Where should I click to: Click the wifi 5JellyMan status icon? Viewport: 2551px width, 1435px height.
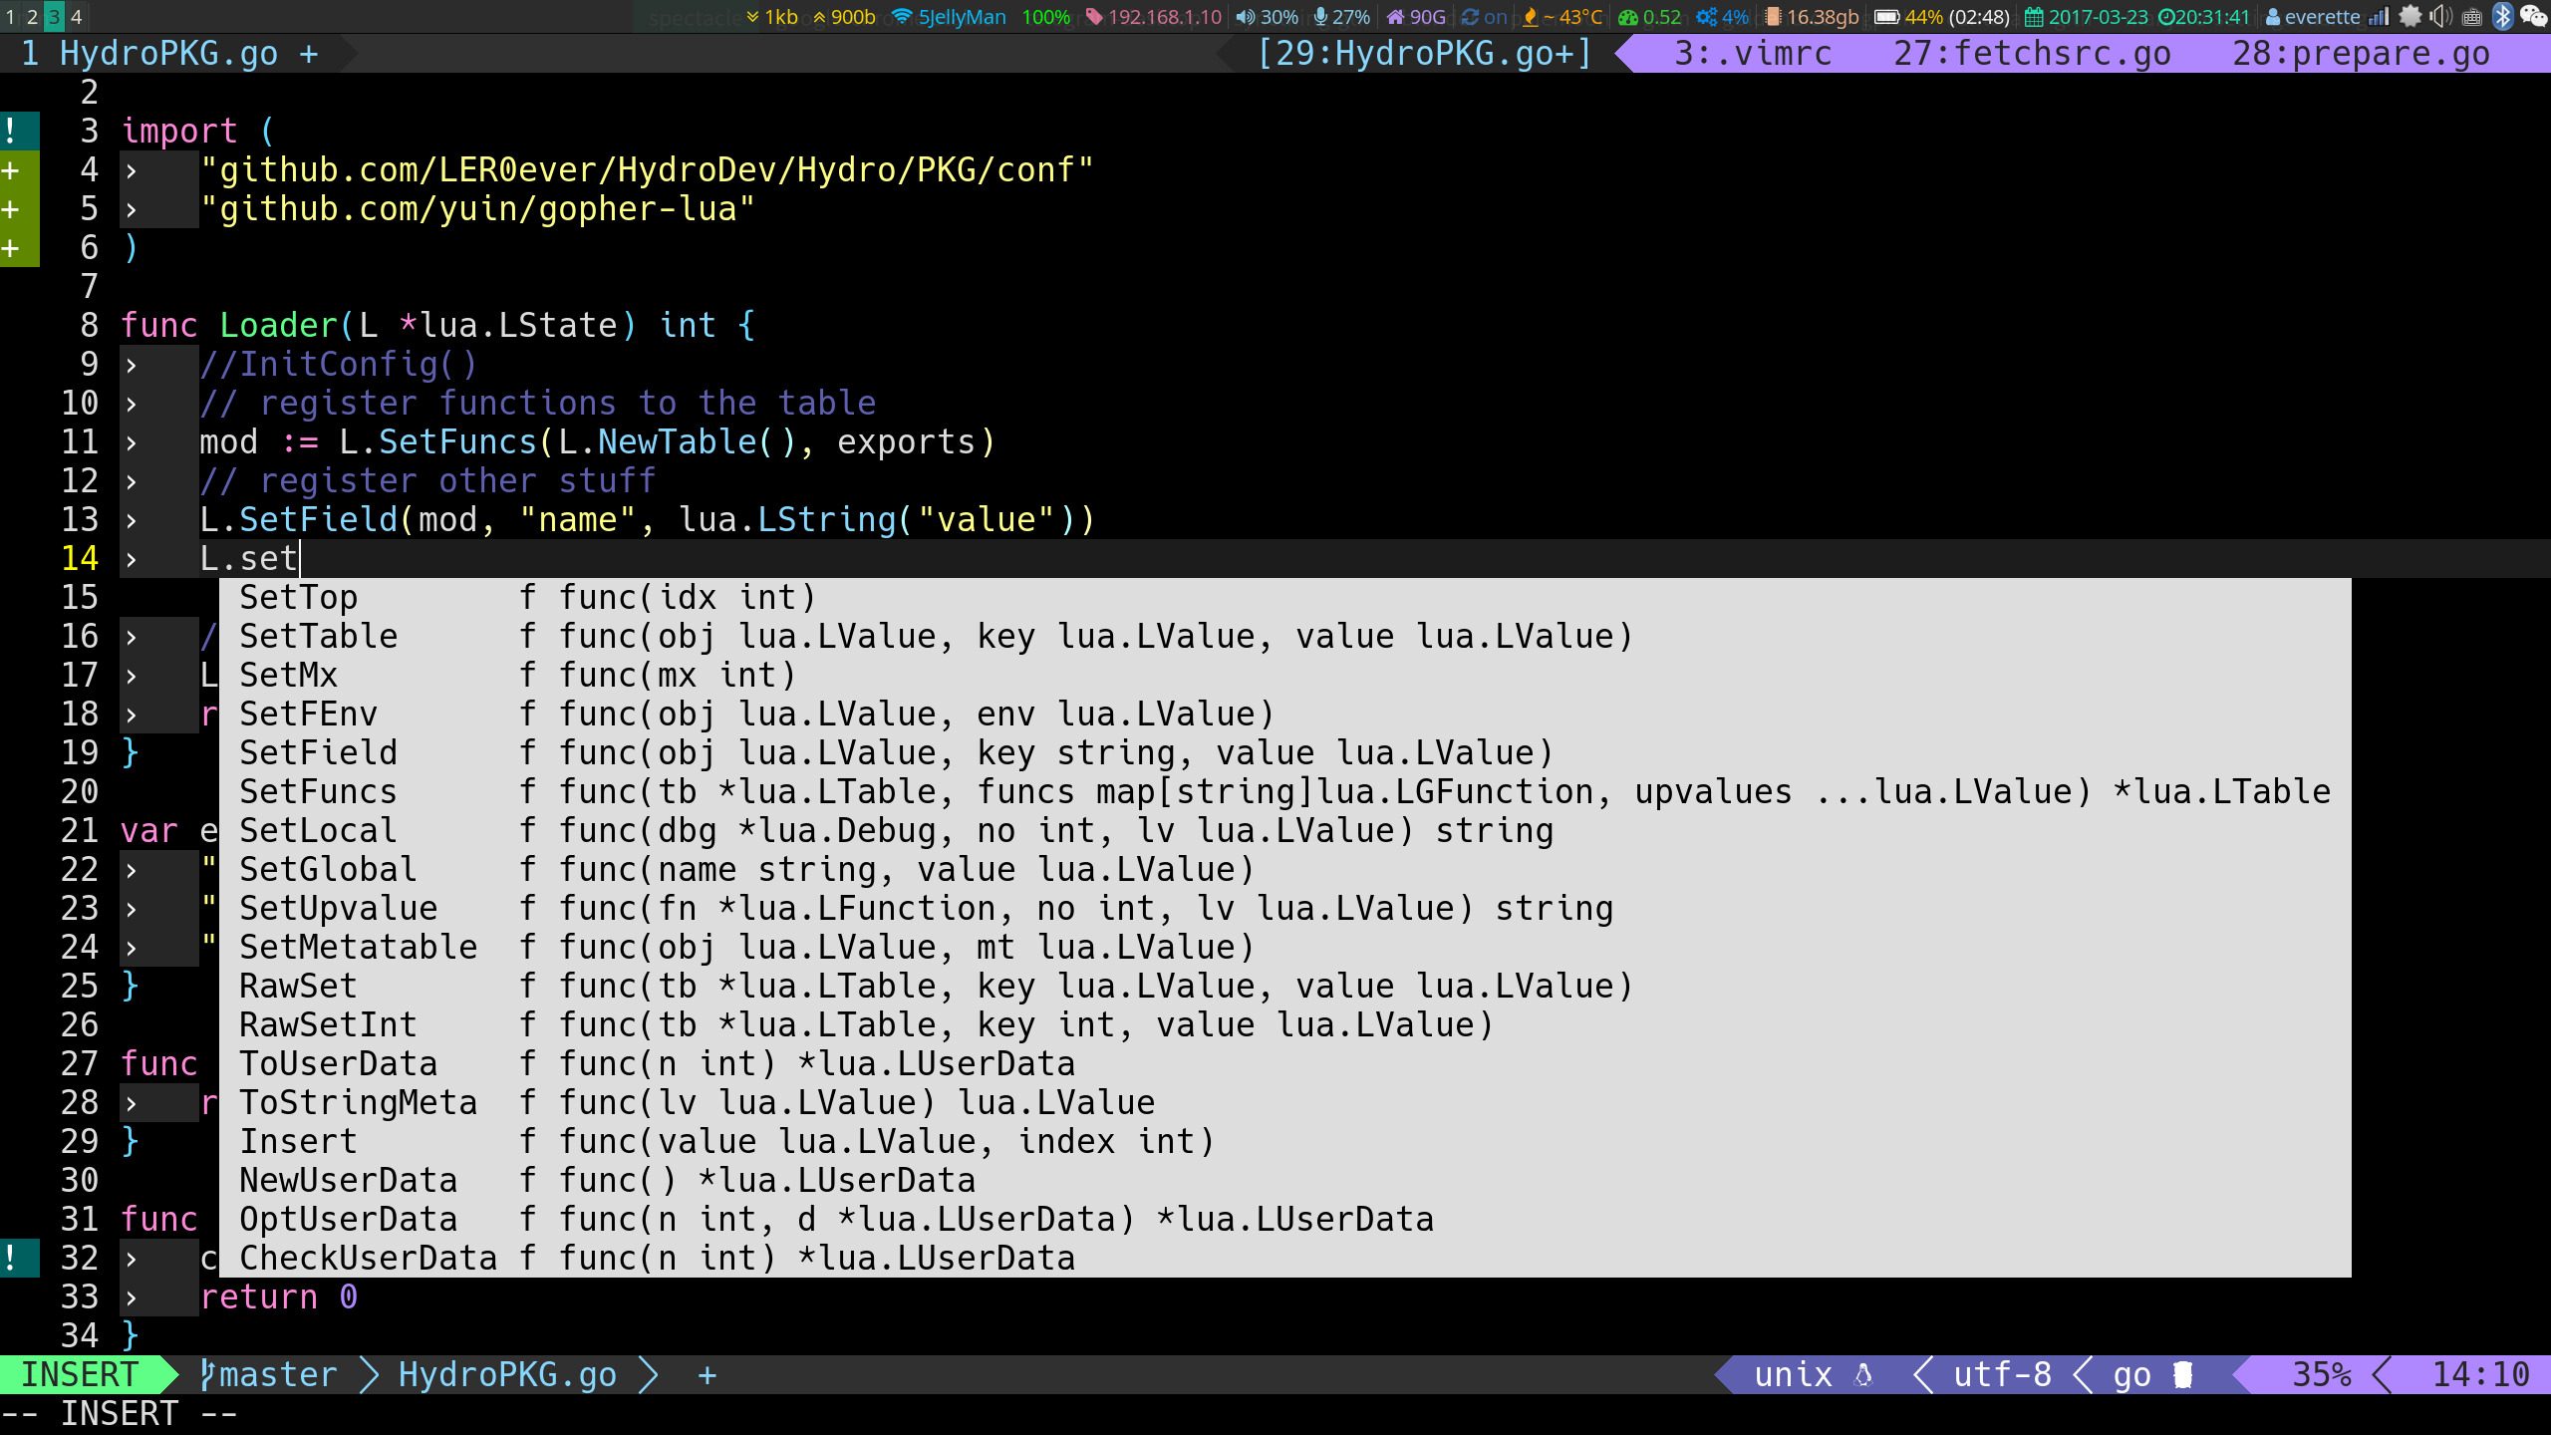pyautogui.click(x=902, y=17)
